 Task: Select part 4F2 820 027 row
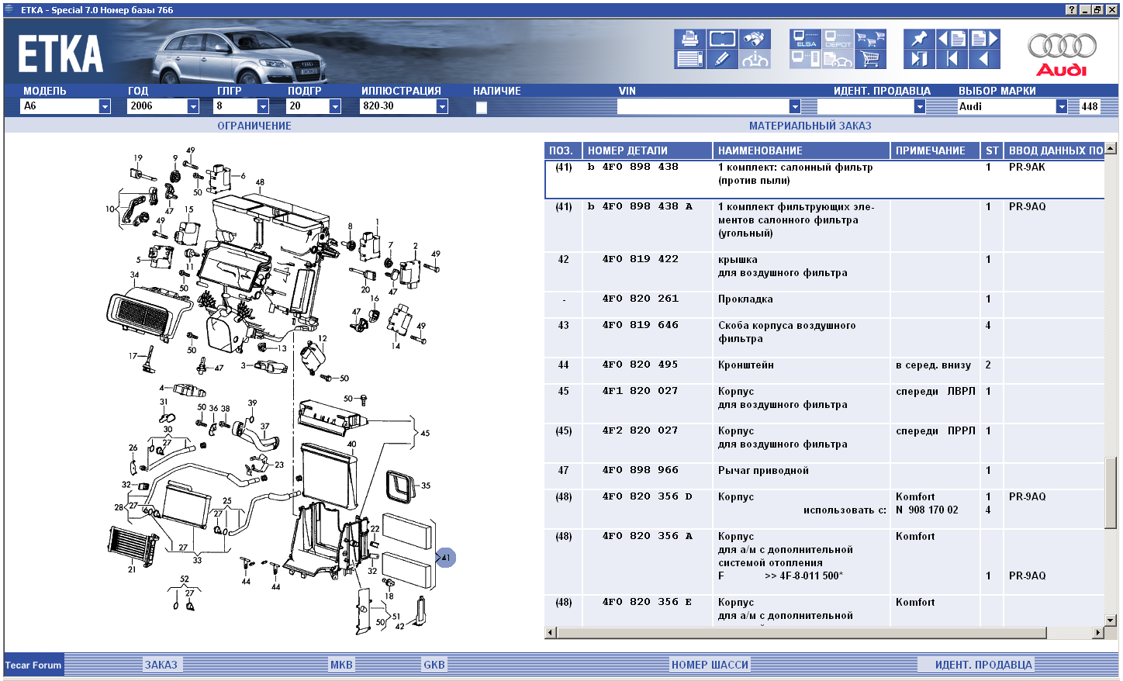824,443
